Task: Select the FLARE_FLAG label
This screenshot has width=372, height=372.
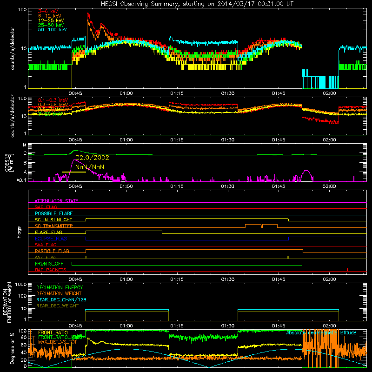Action: coord(48,232)
